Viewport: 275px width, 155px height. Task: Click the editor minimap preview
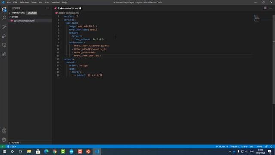click(x=257, y=18)
